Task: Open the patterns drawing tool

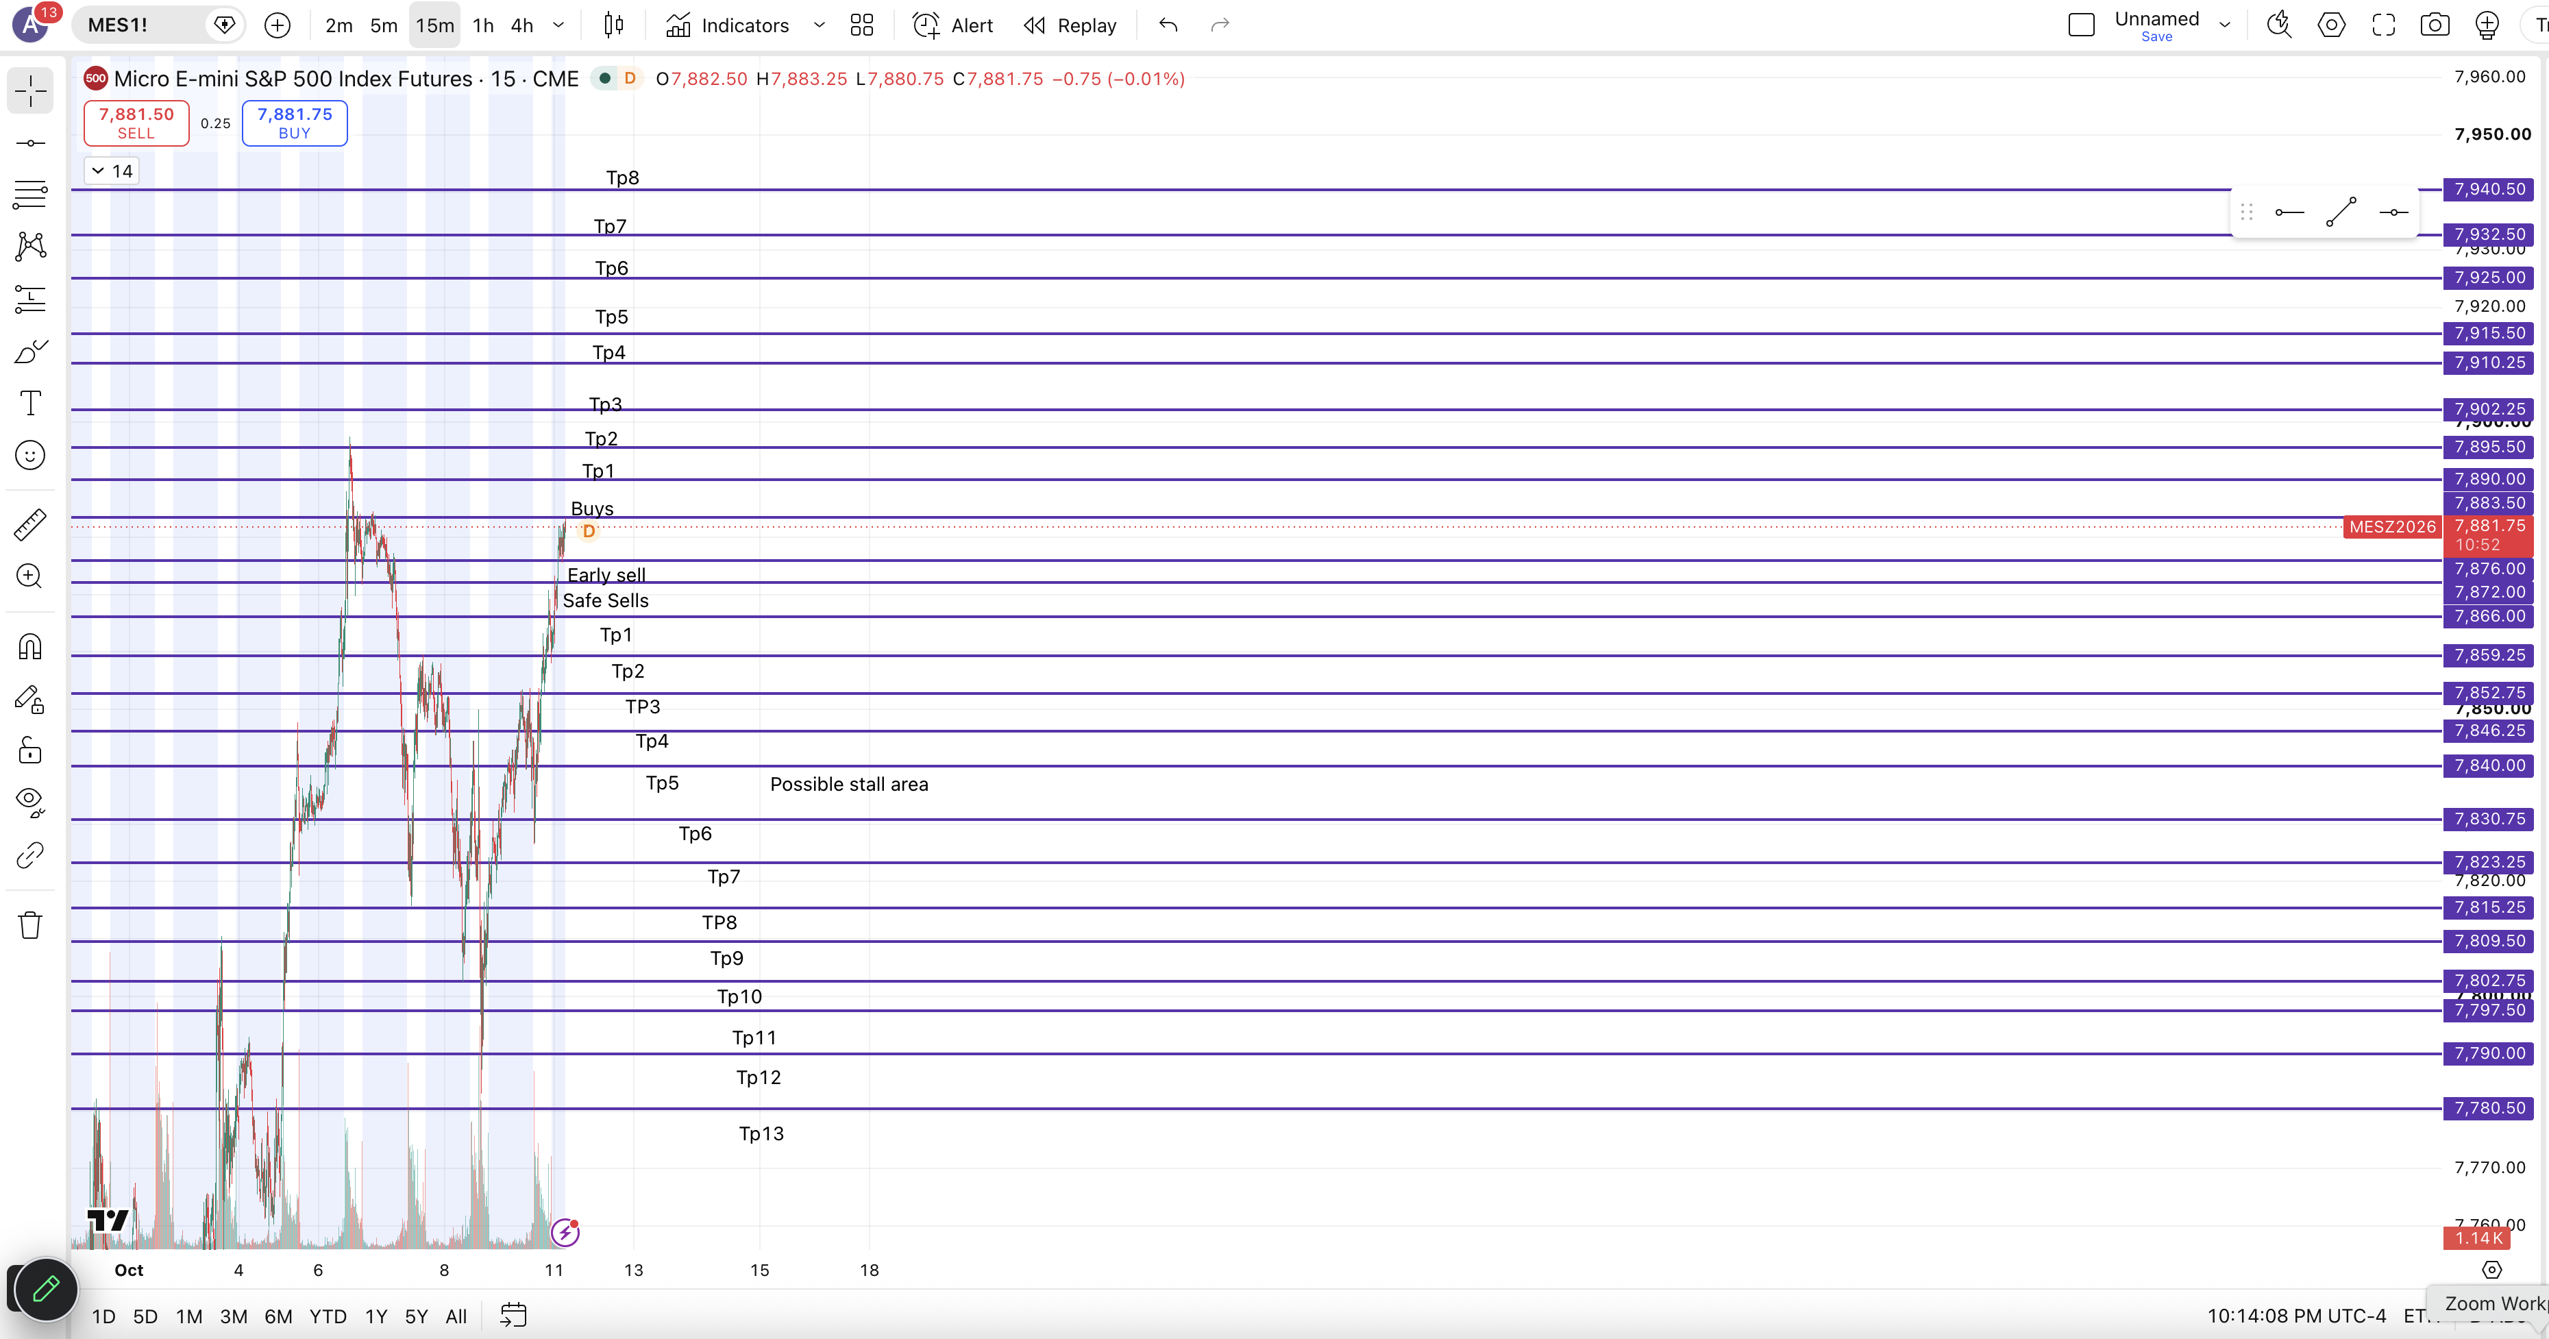Action: (31, 247)
